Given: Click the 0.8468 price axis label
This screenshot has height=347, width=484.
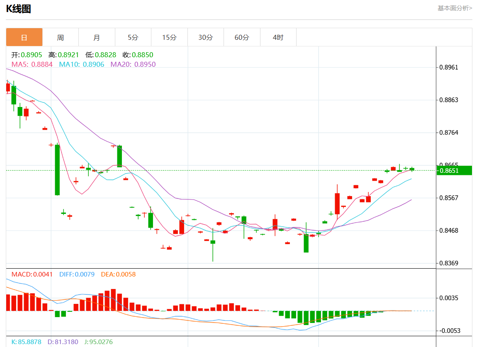Looking at the screenshot, I should (x=449, y=231).
